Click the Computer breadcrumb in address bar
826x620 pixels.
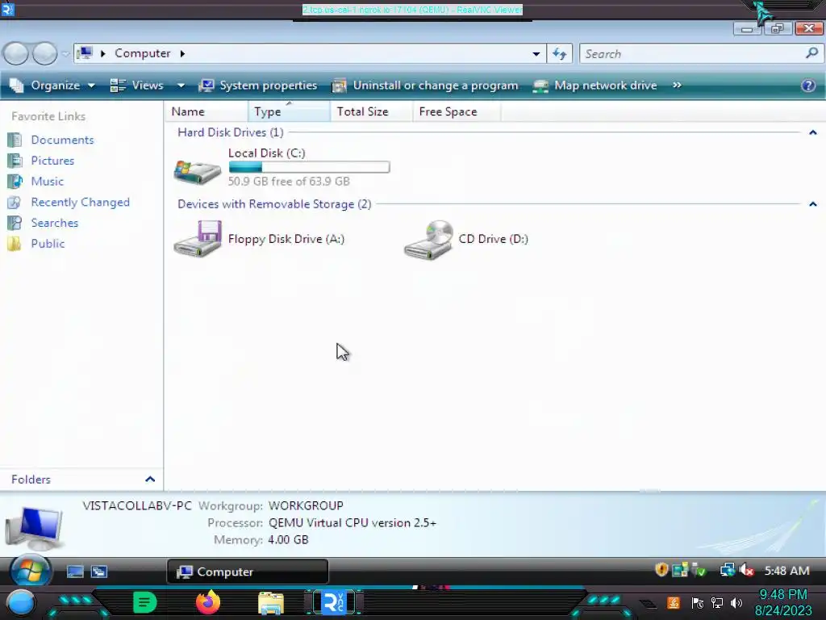pyautogui.click(x=143, y=53)
